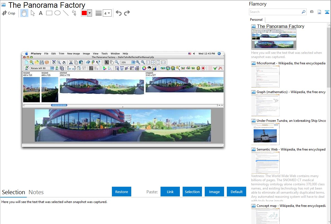
Task: Click the red record circle icon in PFactory
Action: pyautogui.click(x=203, y=68)
